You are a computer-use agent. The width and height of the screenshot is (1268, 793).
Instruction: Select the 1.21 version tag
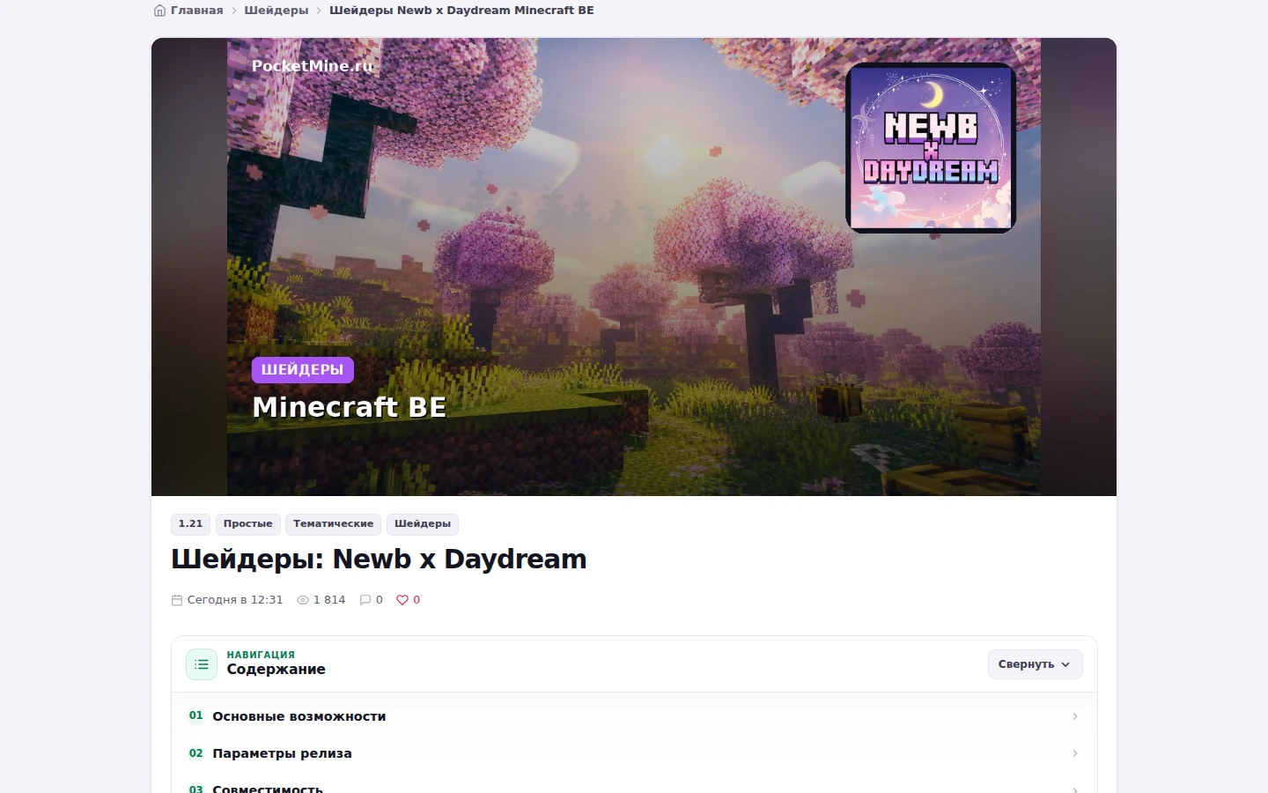(190, 524)
